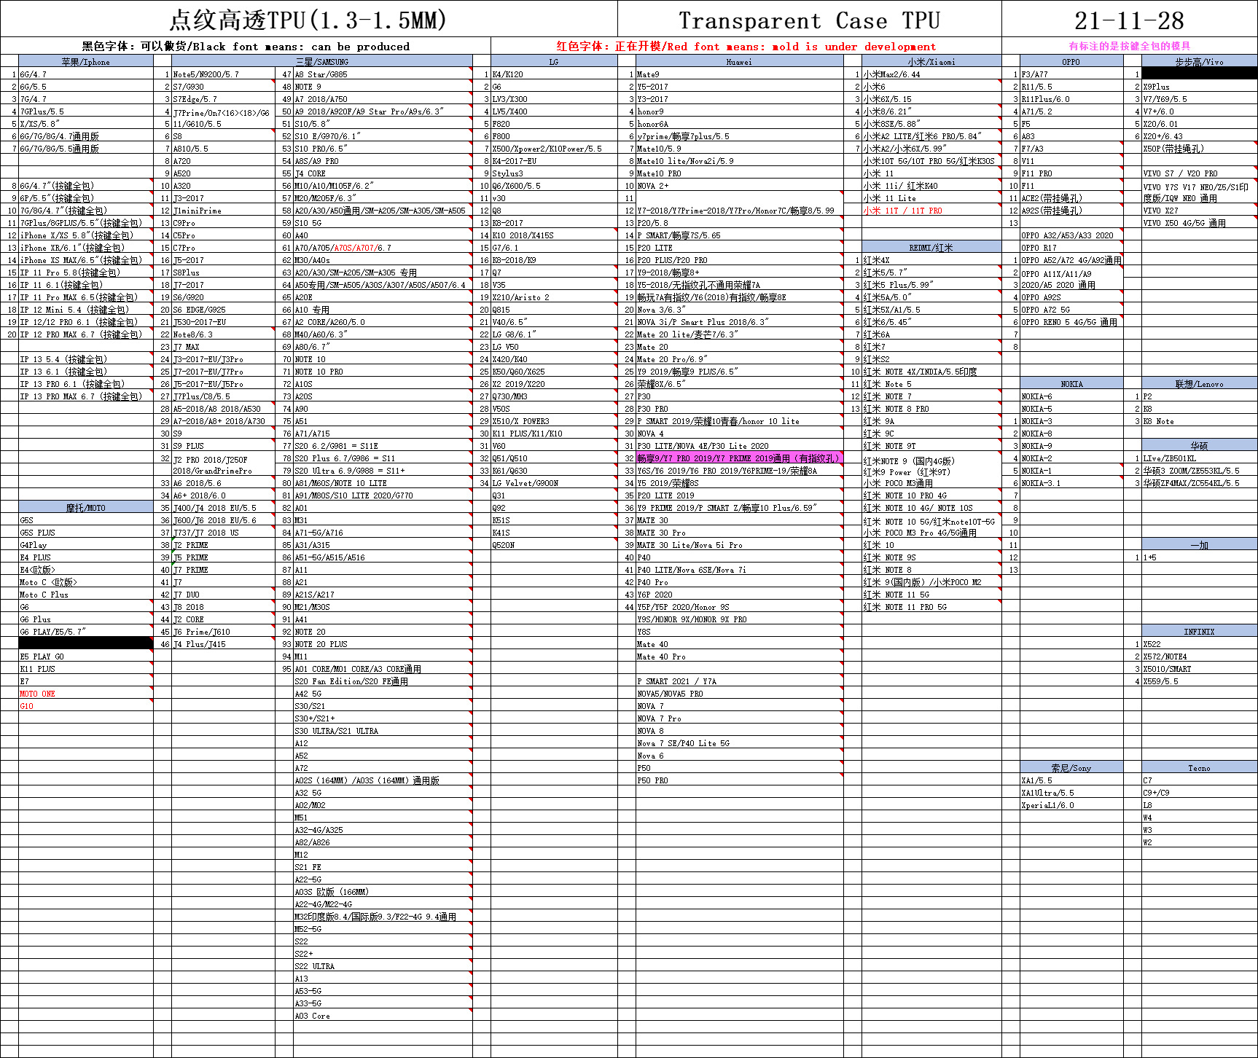Viewport: 1258px width, 1058px height.
Task: Click the date cell '21-11-28'
Action: coord(1129,20)
